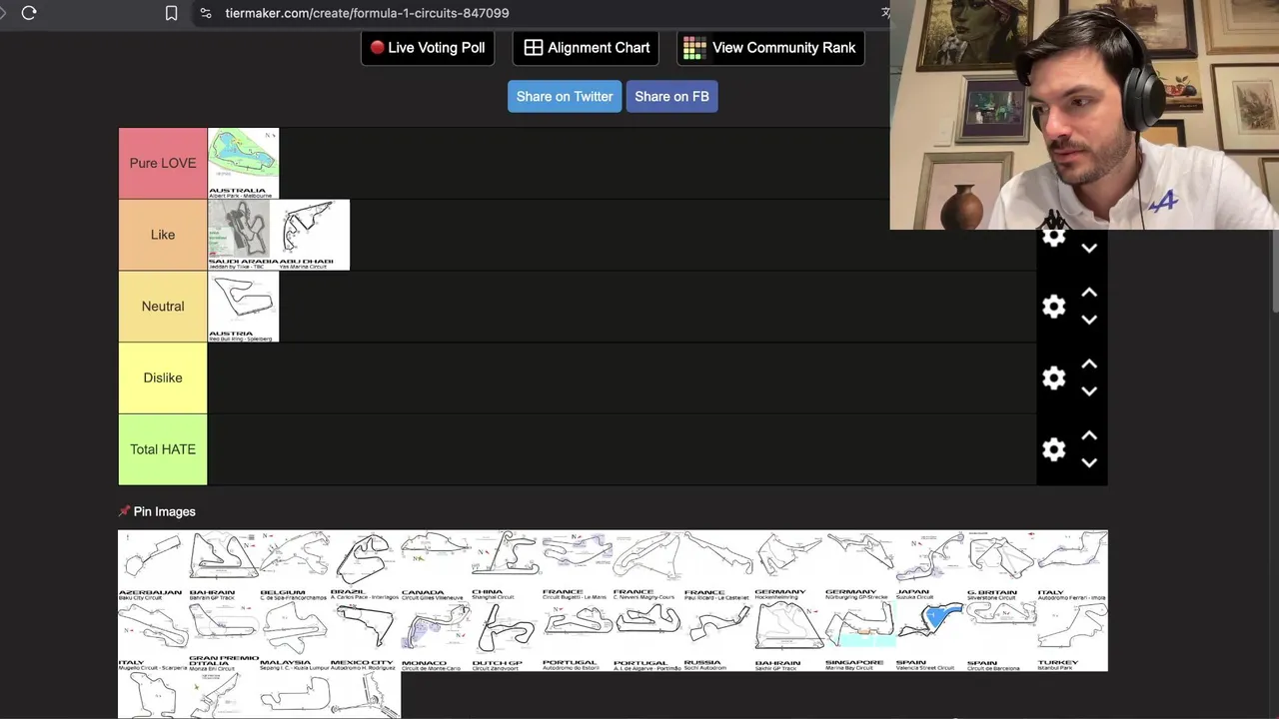Image resolution: width=1279 pixels, height=719 pixels.
Task: Click the Total HATE tier label
Action: coord(163,449)
